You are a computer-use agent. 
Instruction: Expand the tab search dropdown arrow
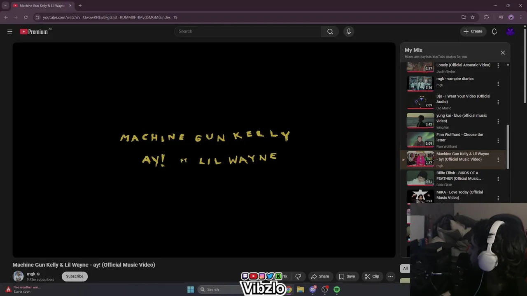click(x=5, y=6)
